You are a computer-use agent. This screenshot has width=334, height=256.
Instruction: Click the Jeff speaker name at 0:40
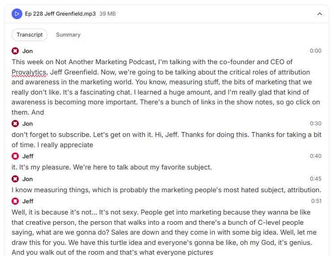click(28, 156)
